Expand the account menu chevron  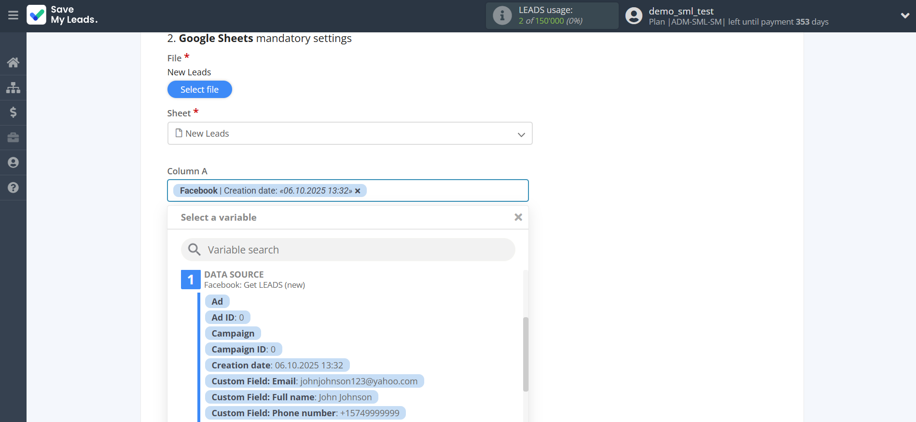pyautogui.click(x=905, y=15)
